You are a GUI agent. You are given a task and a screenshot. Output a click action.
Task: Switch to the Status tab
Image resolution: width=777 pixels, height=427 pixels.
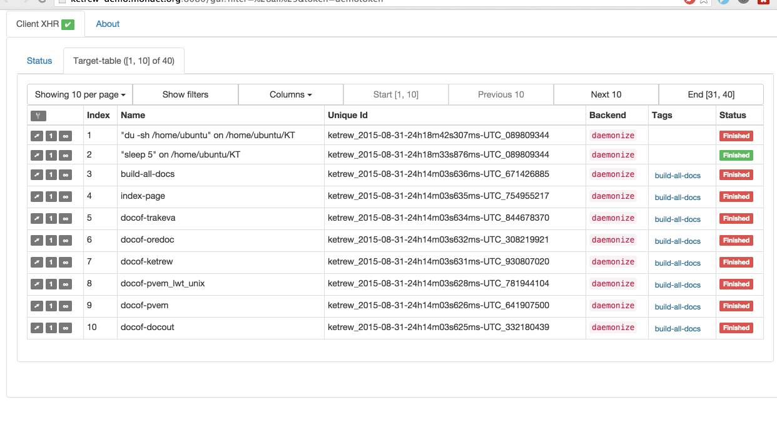[x=39, y=61]
